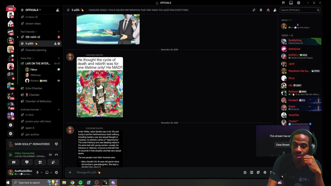
Task: Mute the microphone
Action: coord(37,173)
